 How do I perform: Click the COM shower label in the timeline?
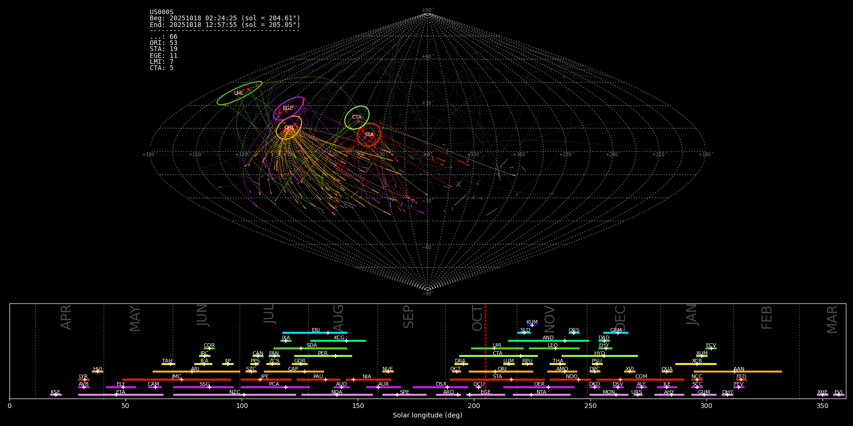641,377
